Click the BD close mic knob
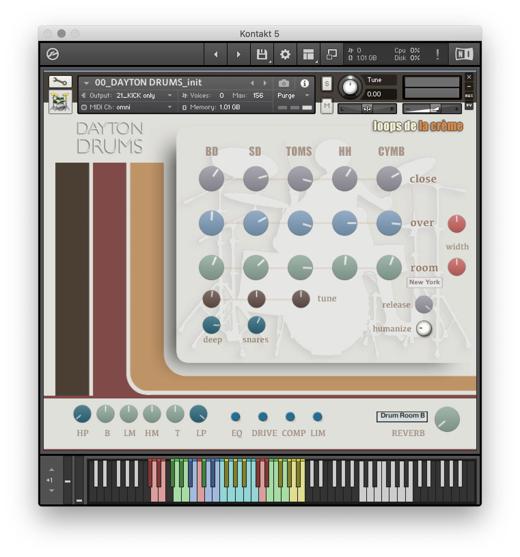Image resolution: width=520 pixels, height=557 pixels. click(x=211, y=179)
